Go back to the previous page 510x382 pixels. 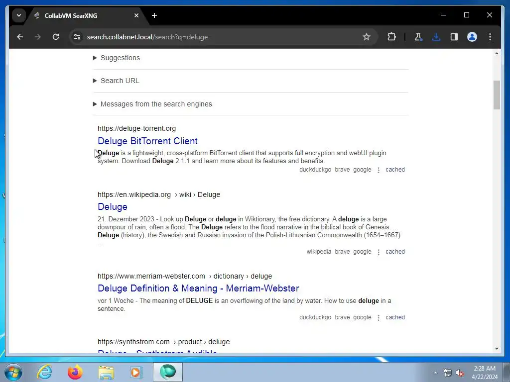(20, 37)
